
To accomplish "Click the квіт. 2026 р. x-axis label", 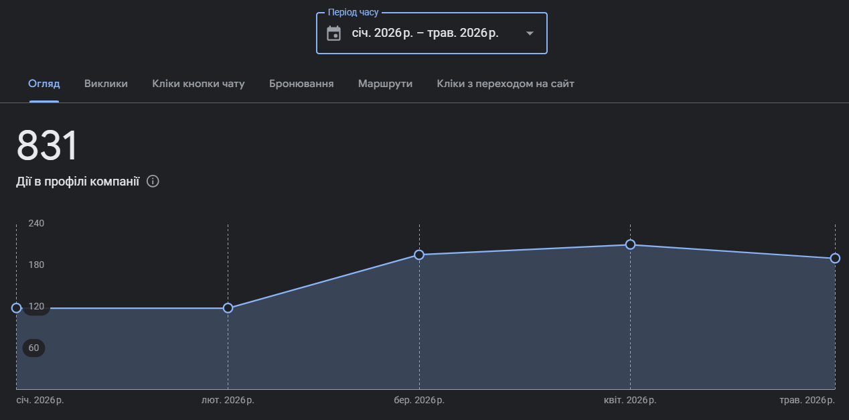I will [630, 400].
